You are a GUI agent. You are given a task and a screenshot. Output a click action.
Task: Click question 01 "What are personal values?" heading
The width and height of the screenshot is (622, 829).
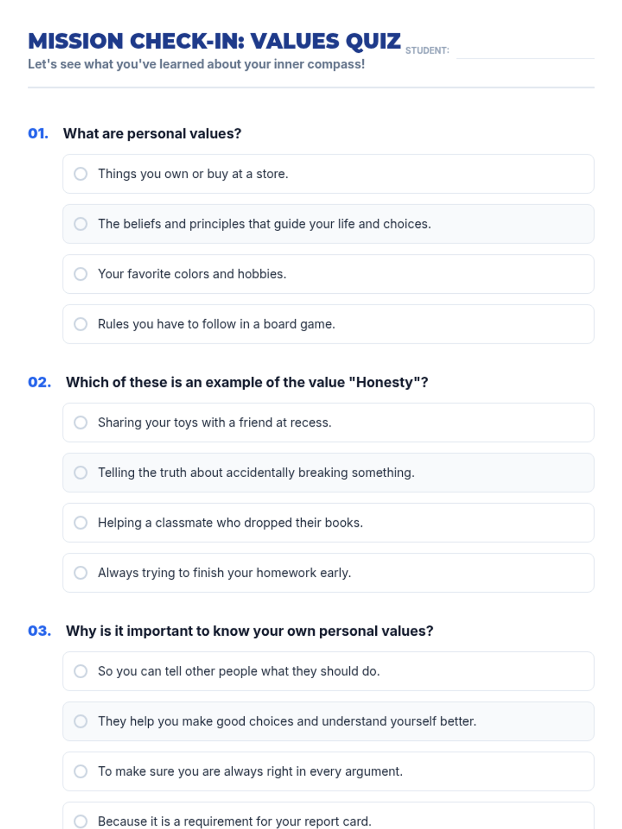pos(152,134)
